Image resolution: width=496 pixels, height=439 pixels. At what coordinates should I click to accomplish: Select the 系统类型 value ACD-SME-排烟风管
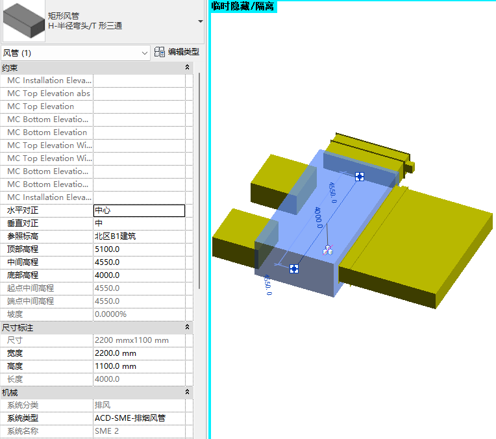pos(139,418)
